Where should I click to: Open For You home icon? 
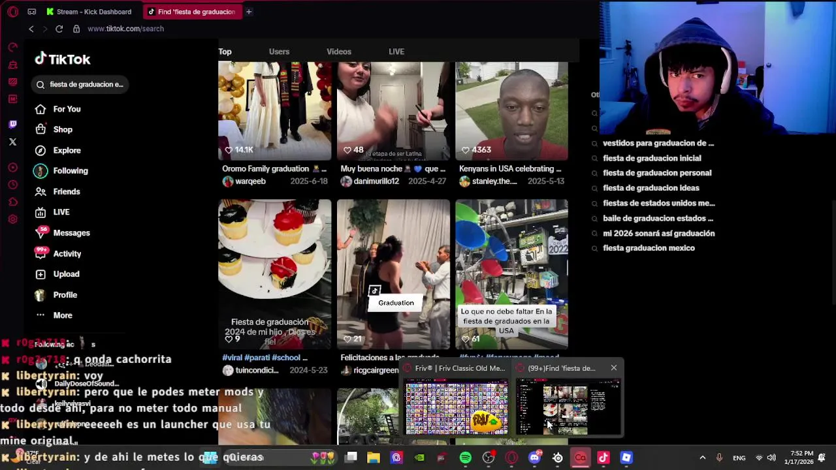(40, 109)
